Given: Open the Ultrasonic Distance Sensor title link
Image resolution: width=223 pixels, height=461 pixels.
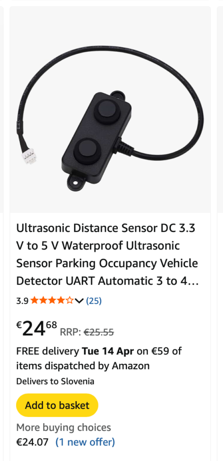Looking at the screenshot, I should [107, 255].
